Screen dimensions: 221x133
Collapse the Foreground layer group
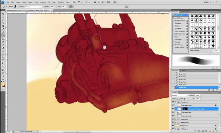pyautogui.click(x=176, y=102)
